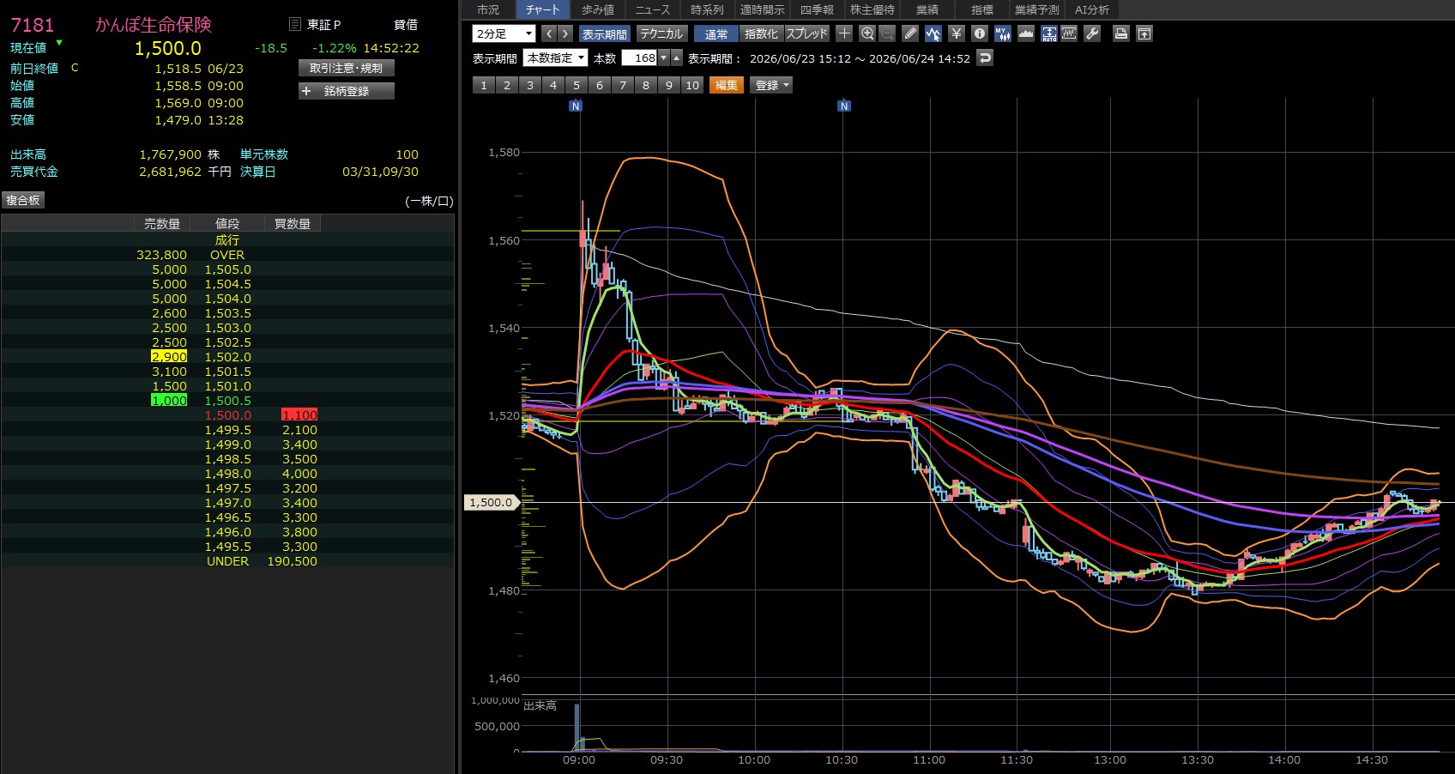Select chart preset 5
Screen dimensions: 1455x774
click(577, 85)
